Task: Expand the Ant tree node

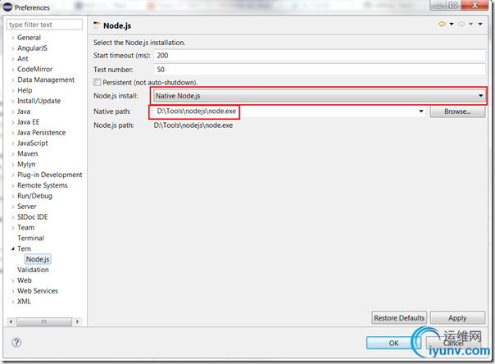Action: click(x=13, y=59)
